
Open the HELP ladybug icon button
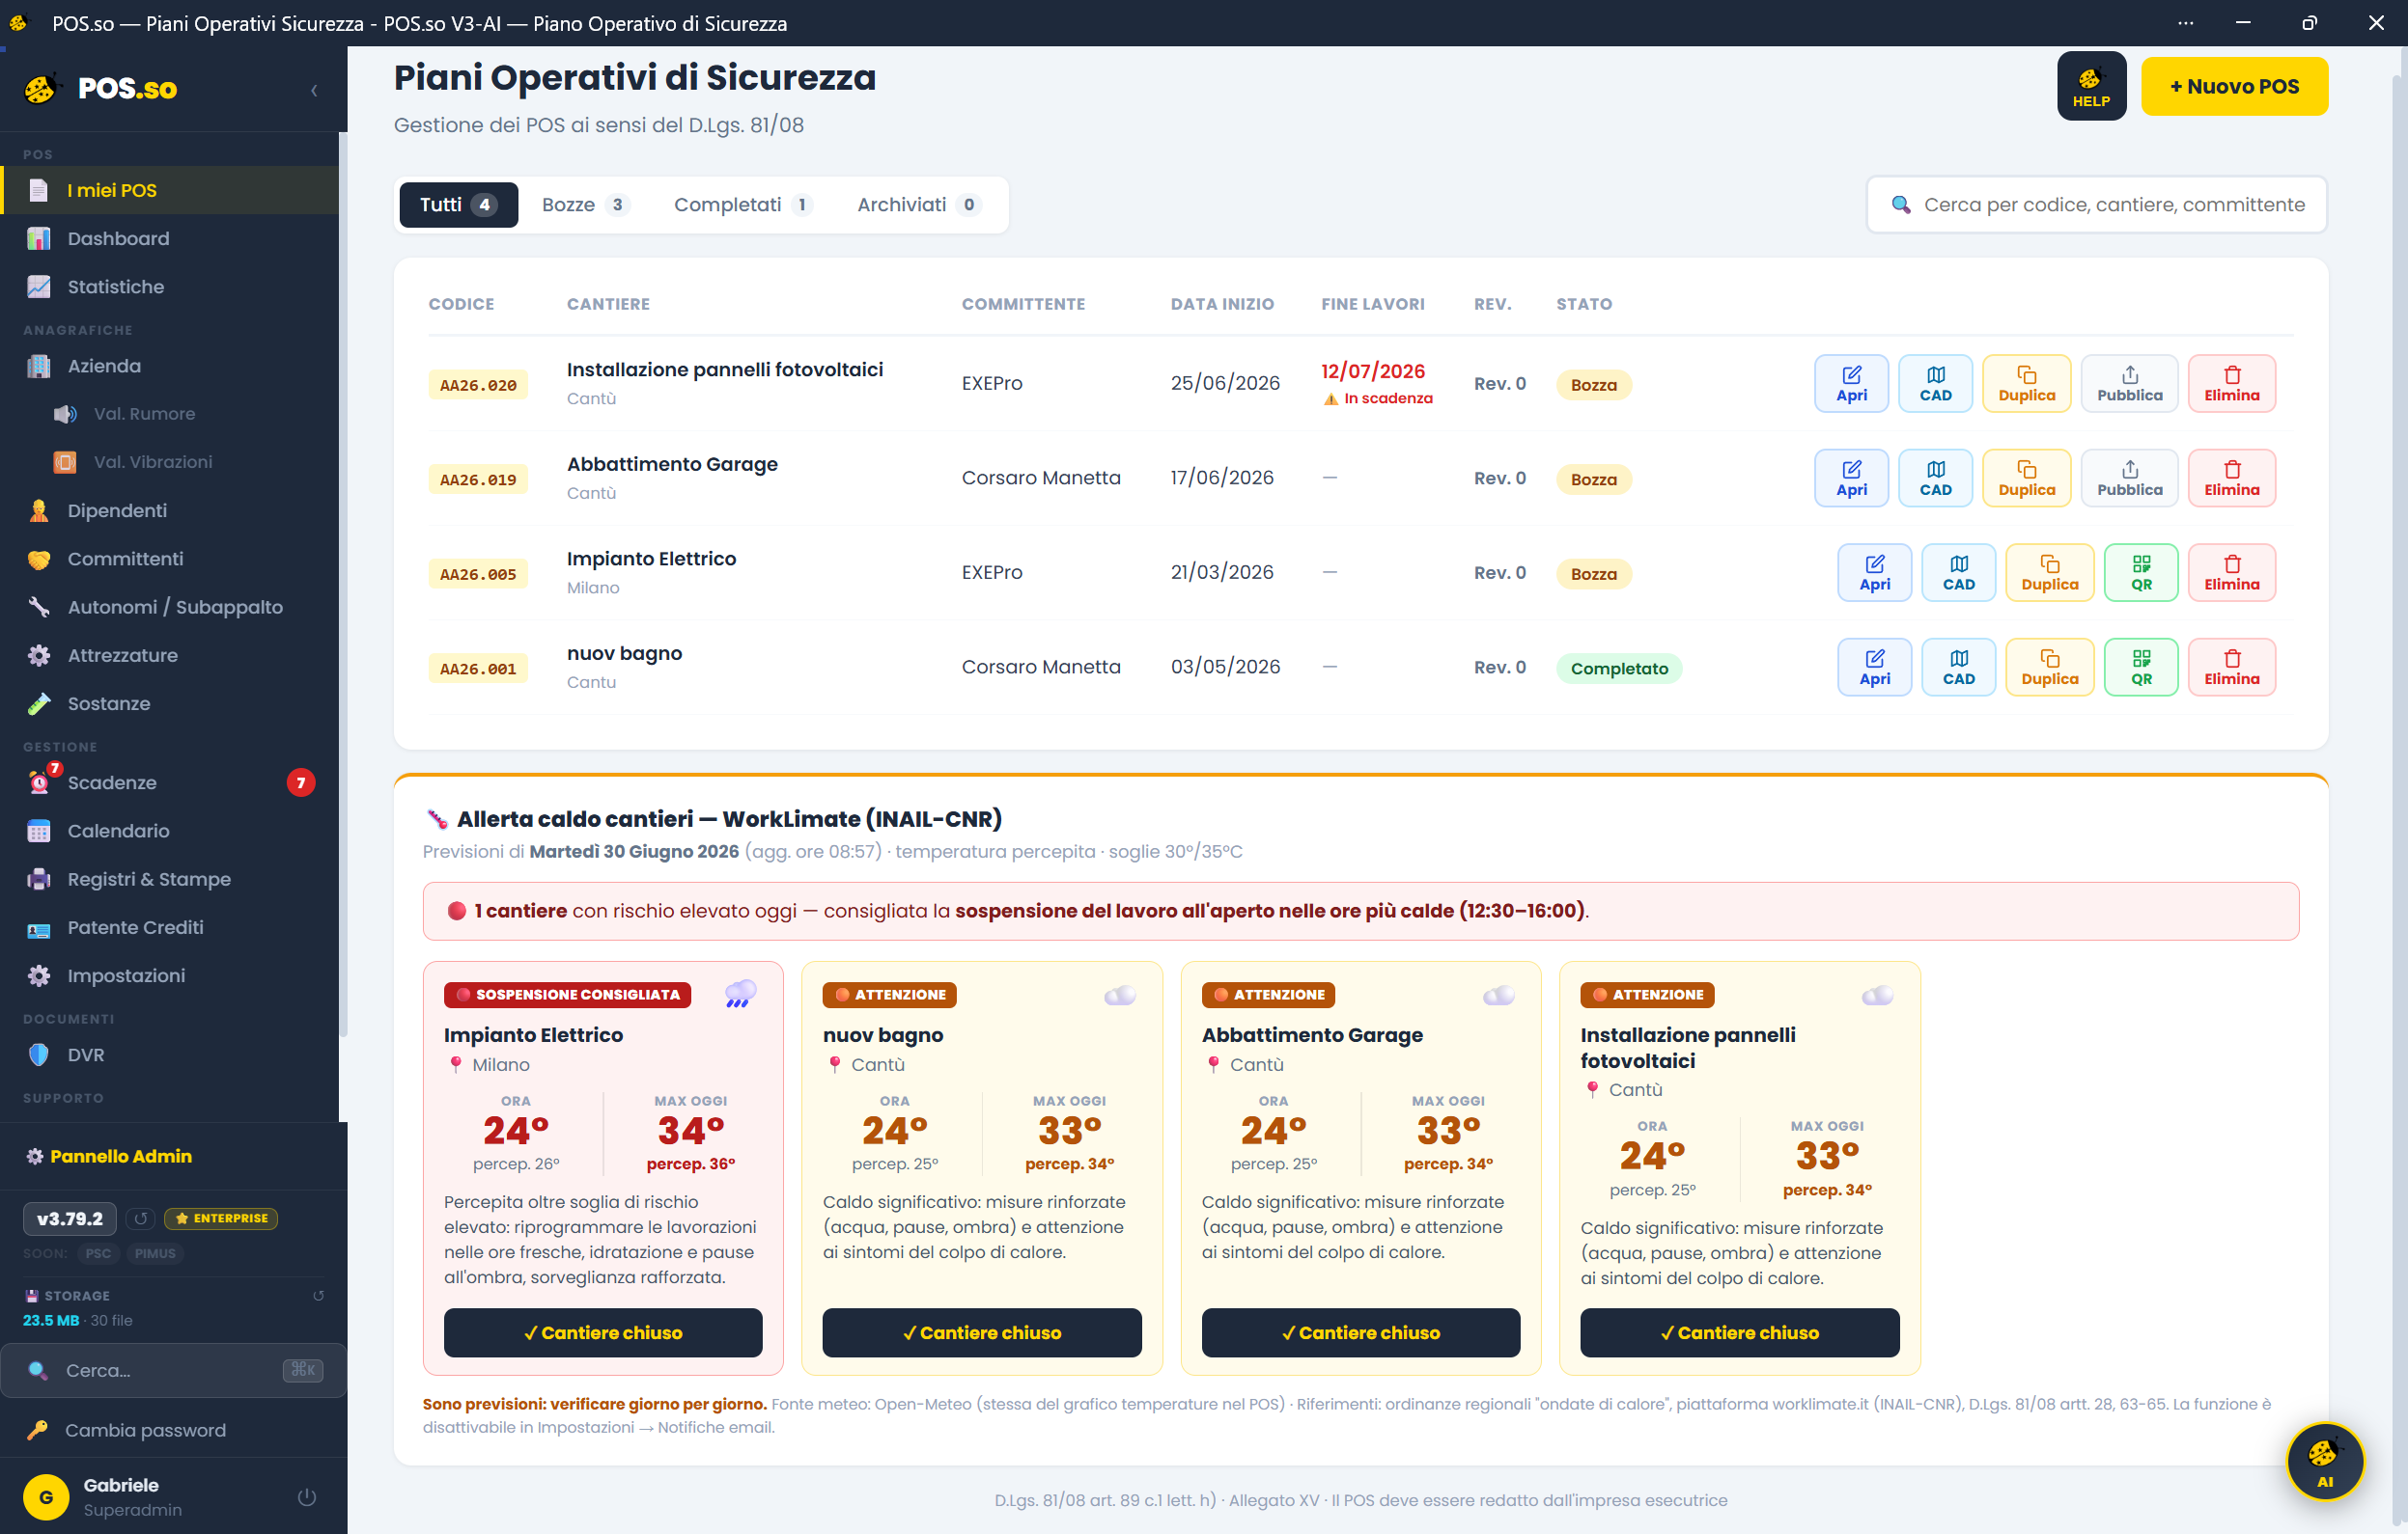pos(2091,86)
